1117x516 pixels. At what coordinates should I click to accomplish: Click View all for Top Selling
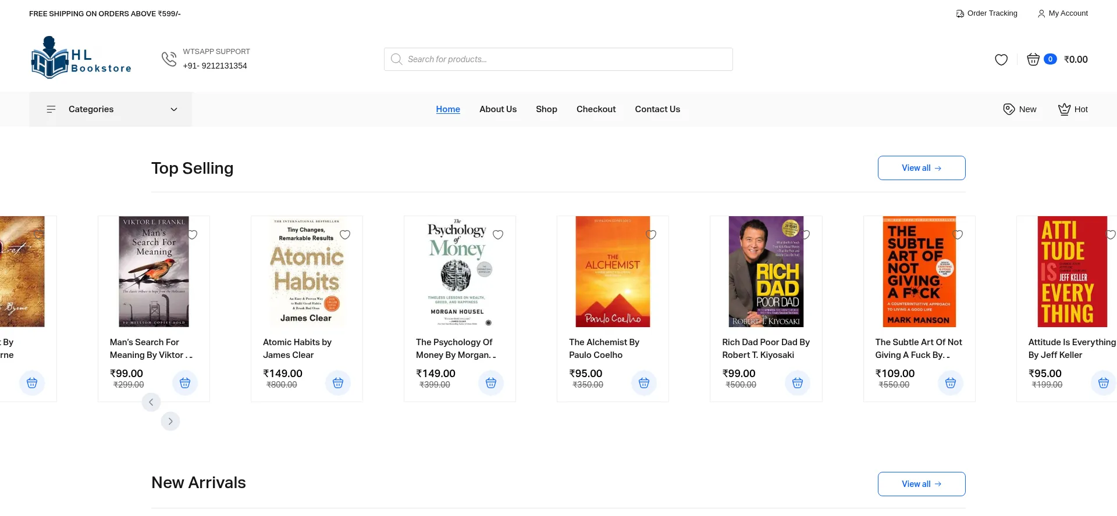(x=922, y=168)
